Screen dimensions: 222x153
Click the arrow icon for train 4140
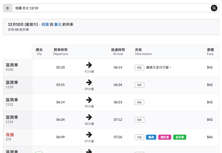click(x=89, y=65)
